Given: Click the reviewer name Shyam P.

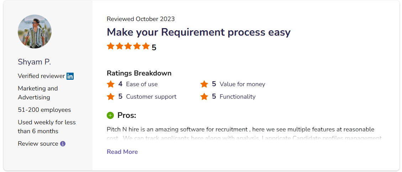Looking at the screenshot, I should 35,62.
